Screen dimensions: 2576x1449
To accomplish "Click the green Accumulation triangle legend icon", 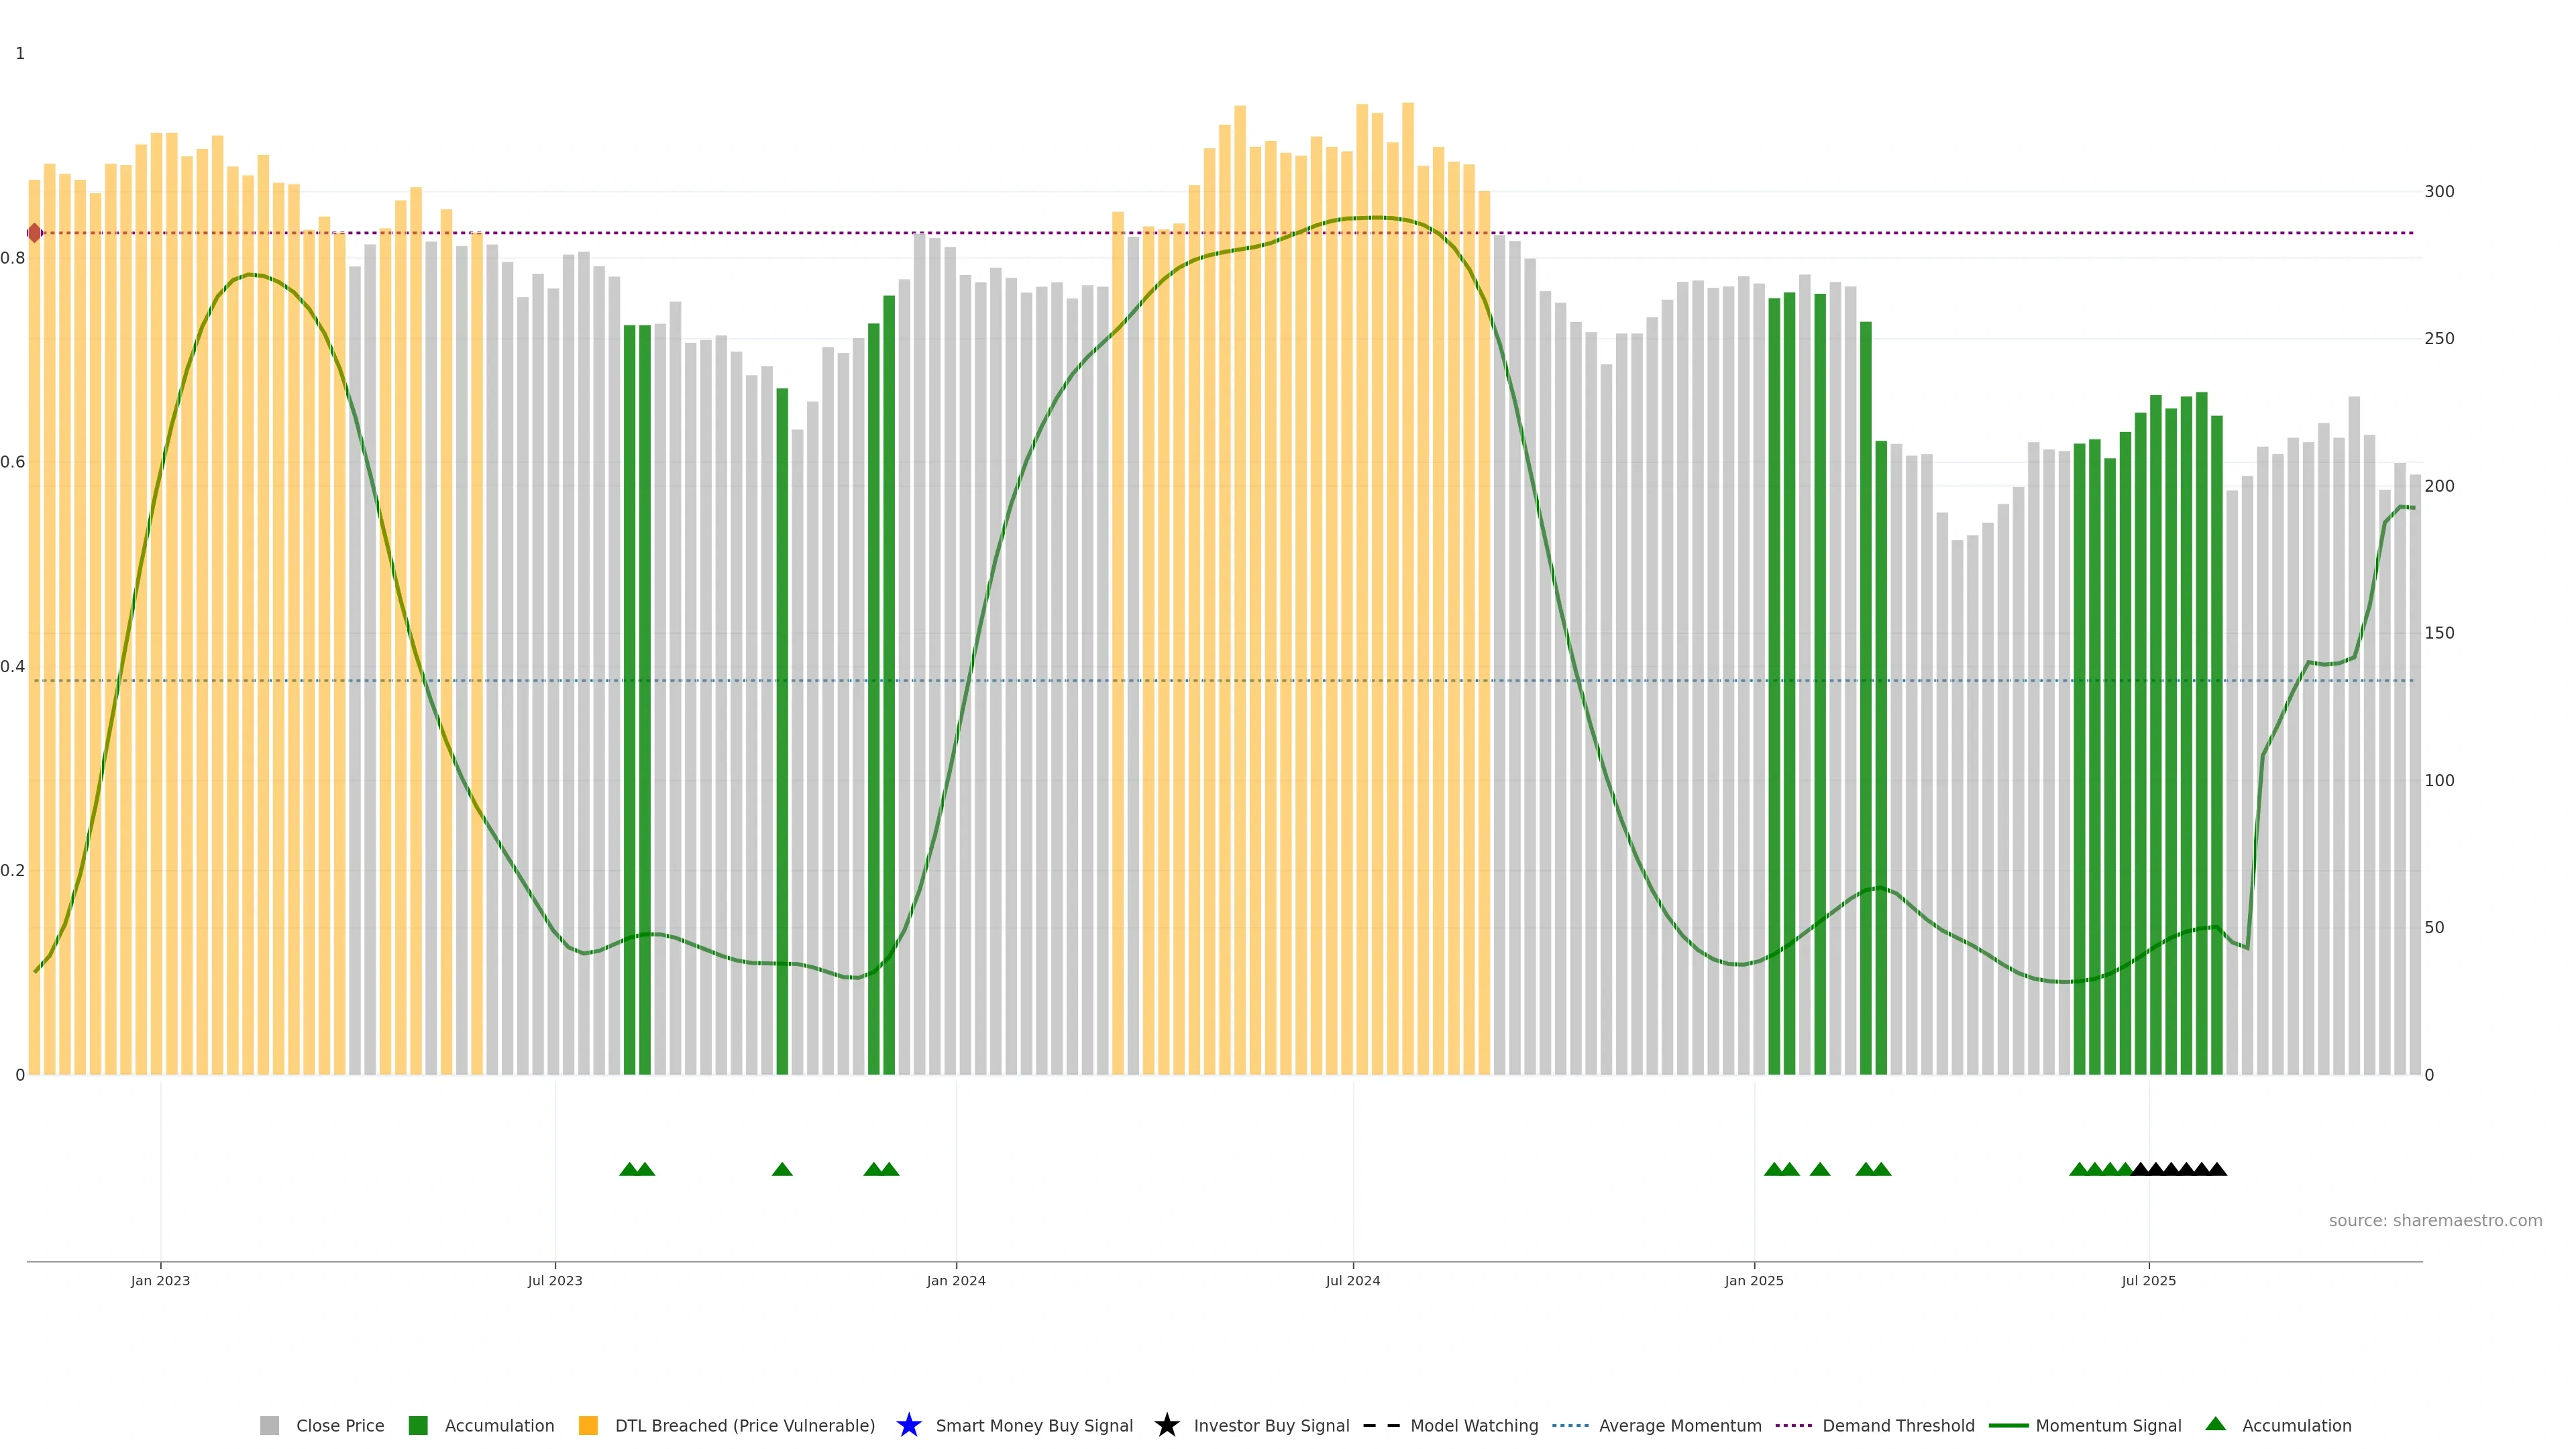I will click(2215, 1424).
